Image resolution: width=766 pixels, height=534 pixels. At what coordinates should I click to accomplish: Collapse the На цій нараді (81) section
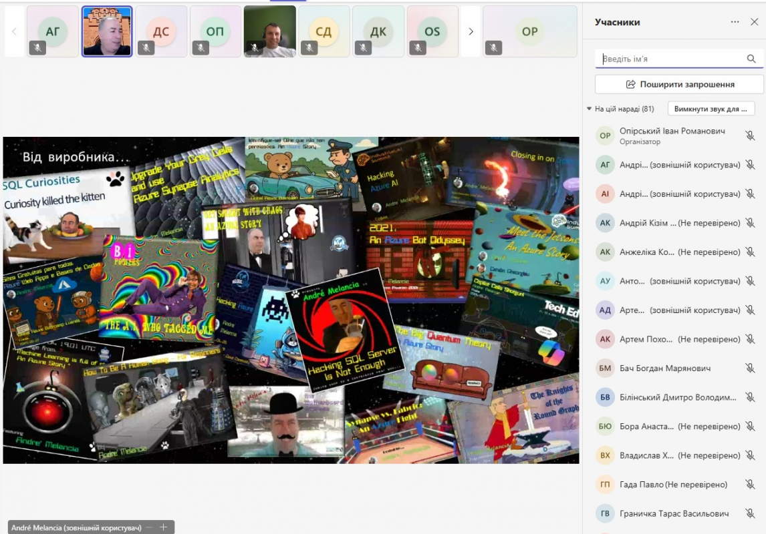589,109
